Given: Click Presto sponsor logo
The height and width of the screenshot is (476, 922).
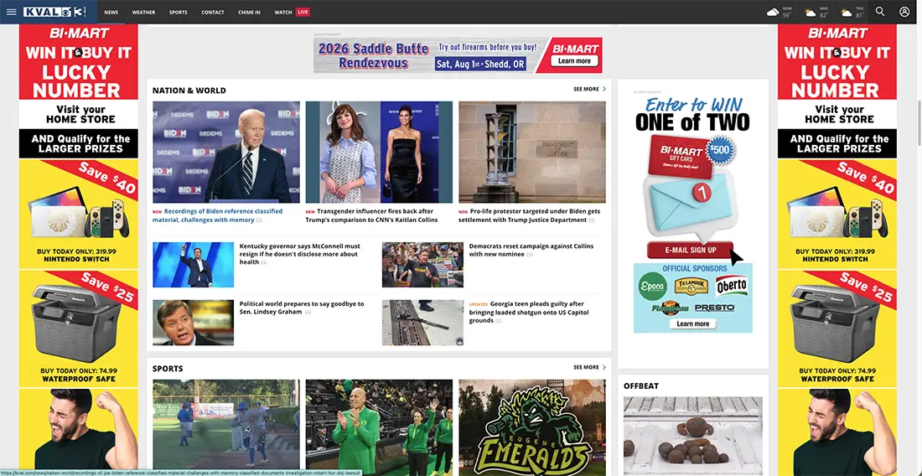Looking at the screenshot, I should pos(714,308).
